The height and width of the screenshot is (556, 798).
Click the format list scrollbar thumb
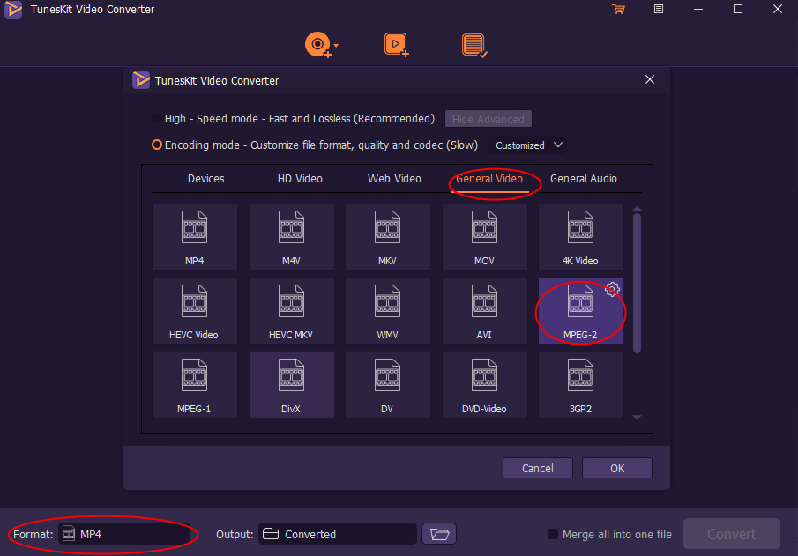tap(637, 283)
